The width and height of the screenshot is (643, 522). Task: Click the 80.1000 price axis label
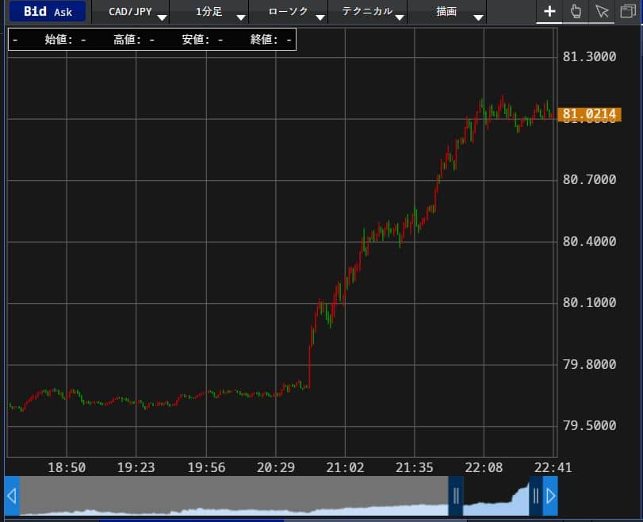click(589, 302)
